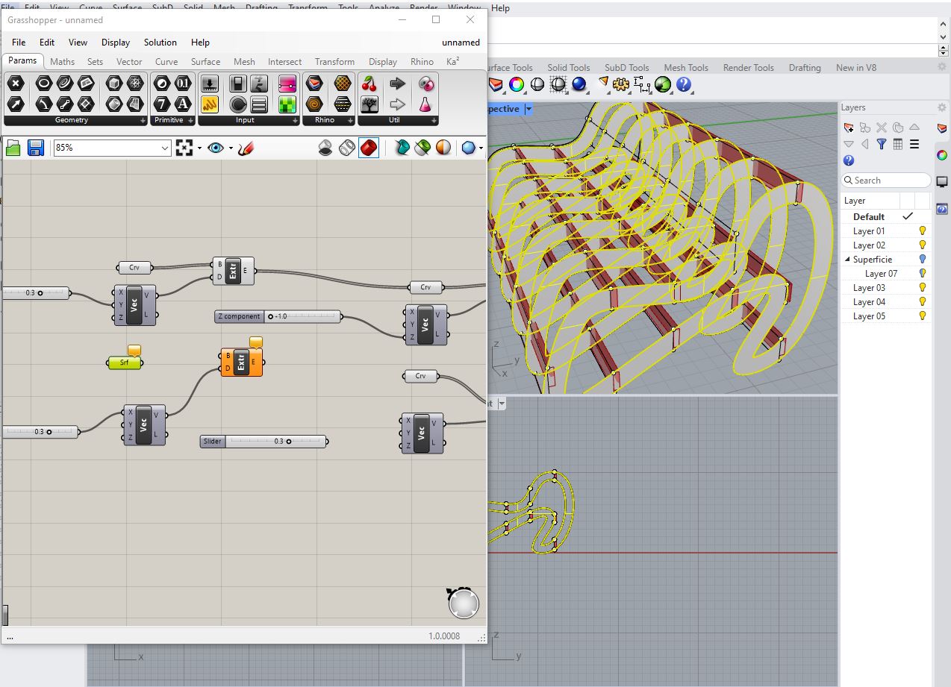Open the color wheel panel tab in Rhino sidebar
The width and height of the screenshot is (951, 687).
[944, 155]
